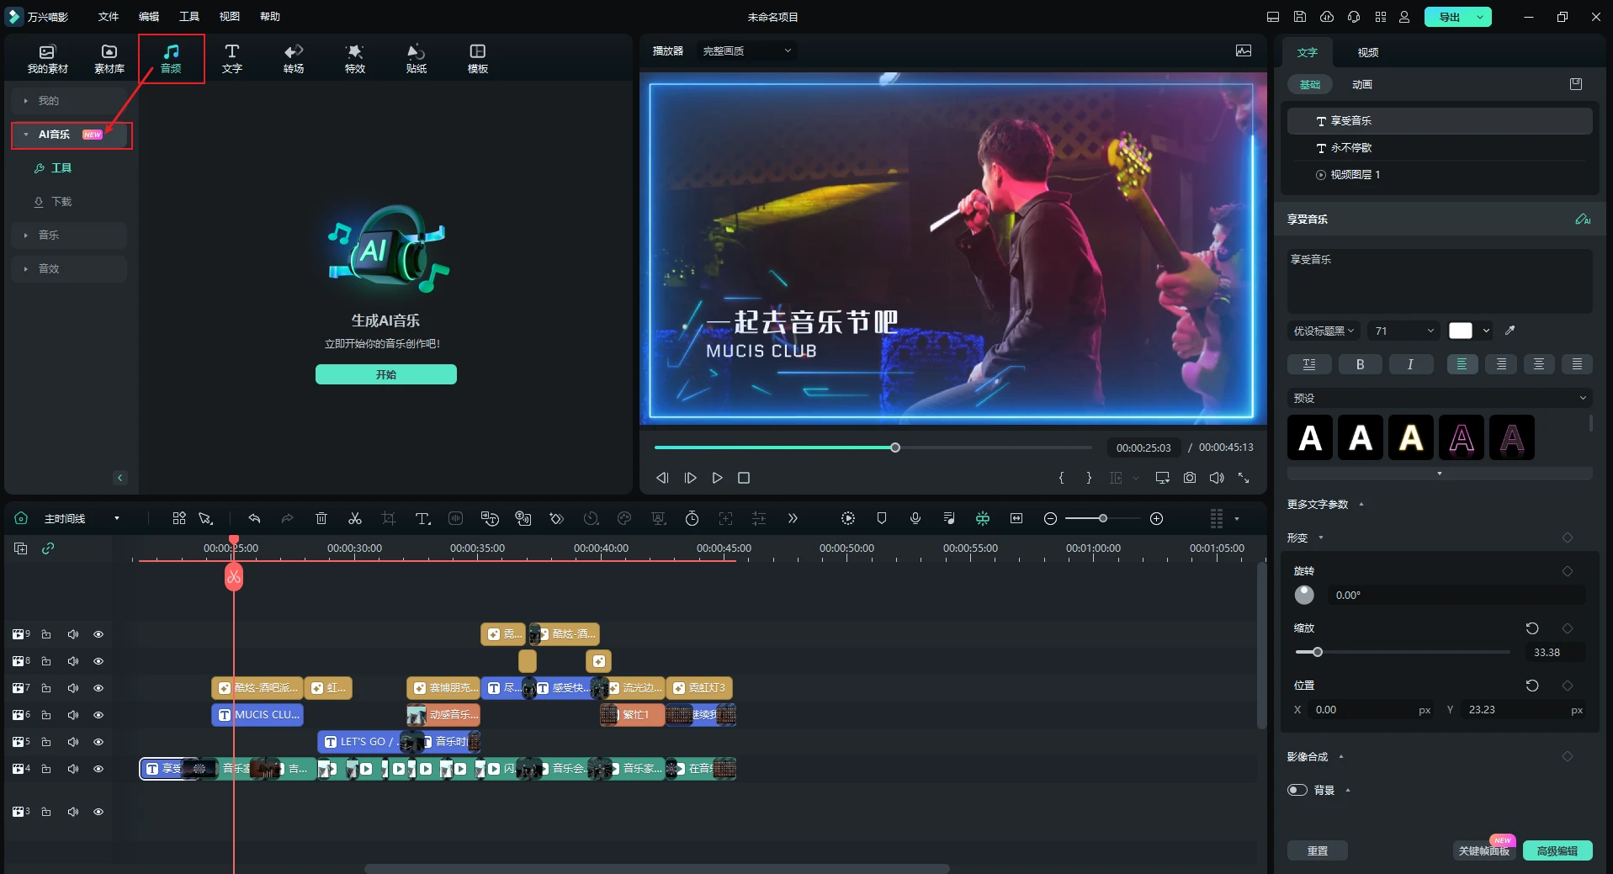Image resolution: width=1613 pixels, height=874 pixels.
Task: Toggle visibility of track 9
Action: point(98,634)
